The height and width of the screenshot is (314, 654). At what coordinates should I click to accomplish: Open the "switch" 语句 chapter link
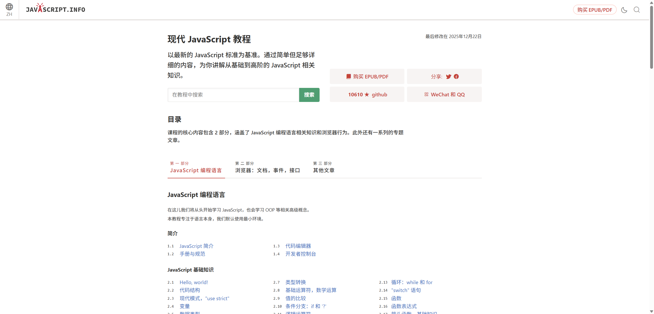click(406, 290)
